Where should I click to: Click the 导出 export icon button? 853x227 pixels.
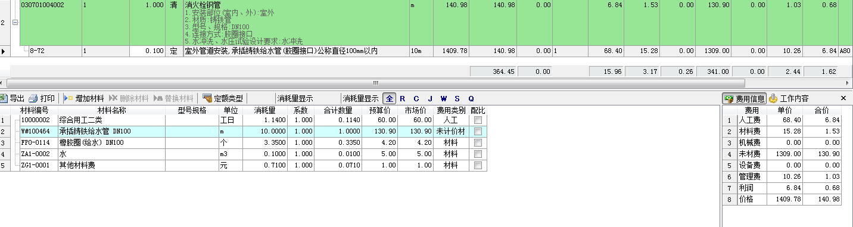click(13, 98)
